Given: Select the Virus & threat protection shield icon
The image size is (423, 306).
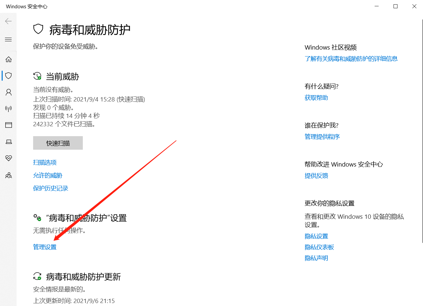Looking at the screenshot, I should coord(8,75).
